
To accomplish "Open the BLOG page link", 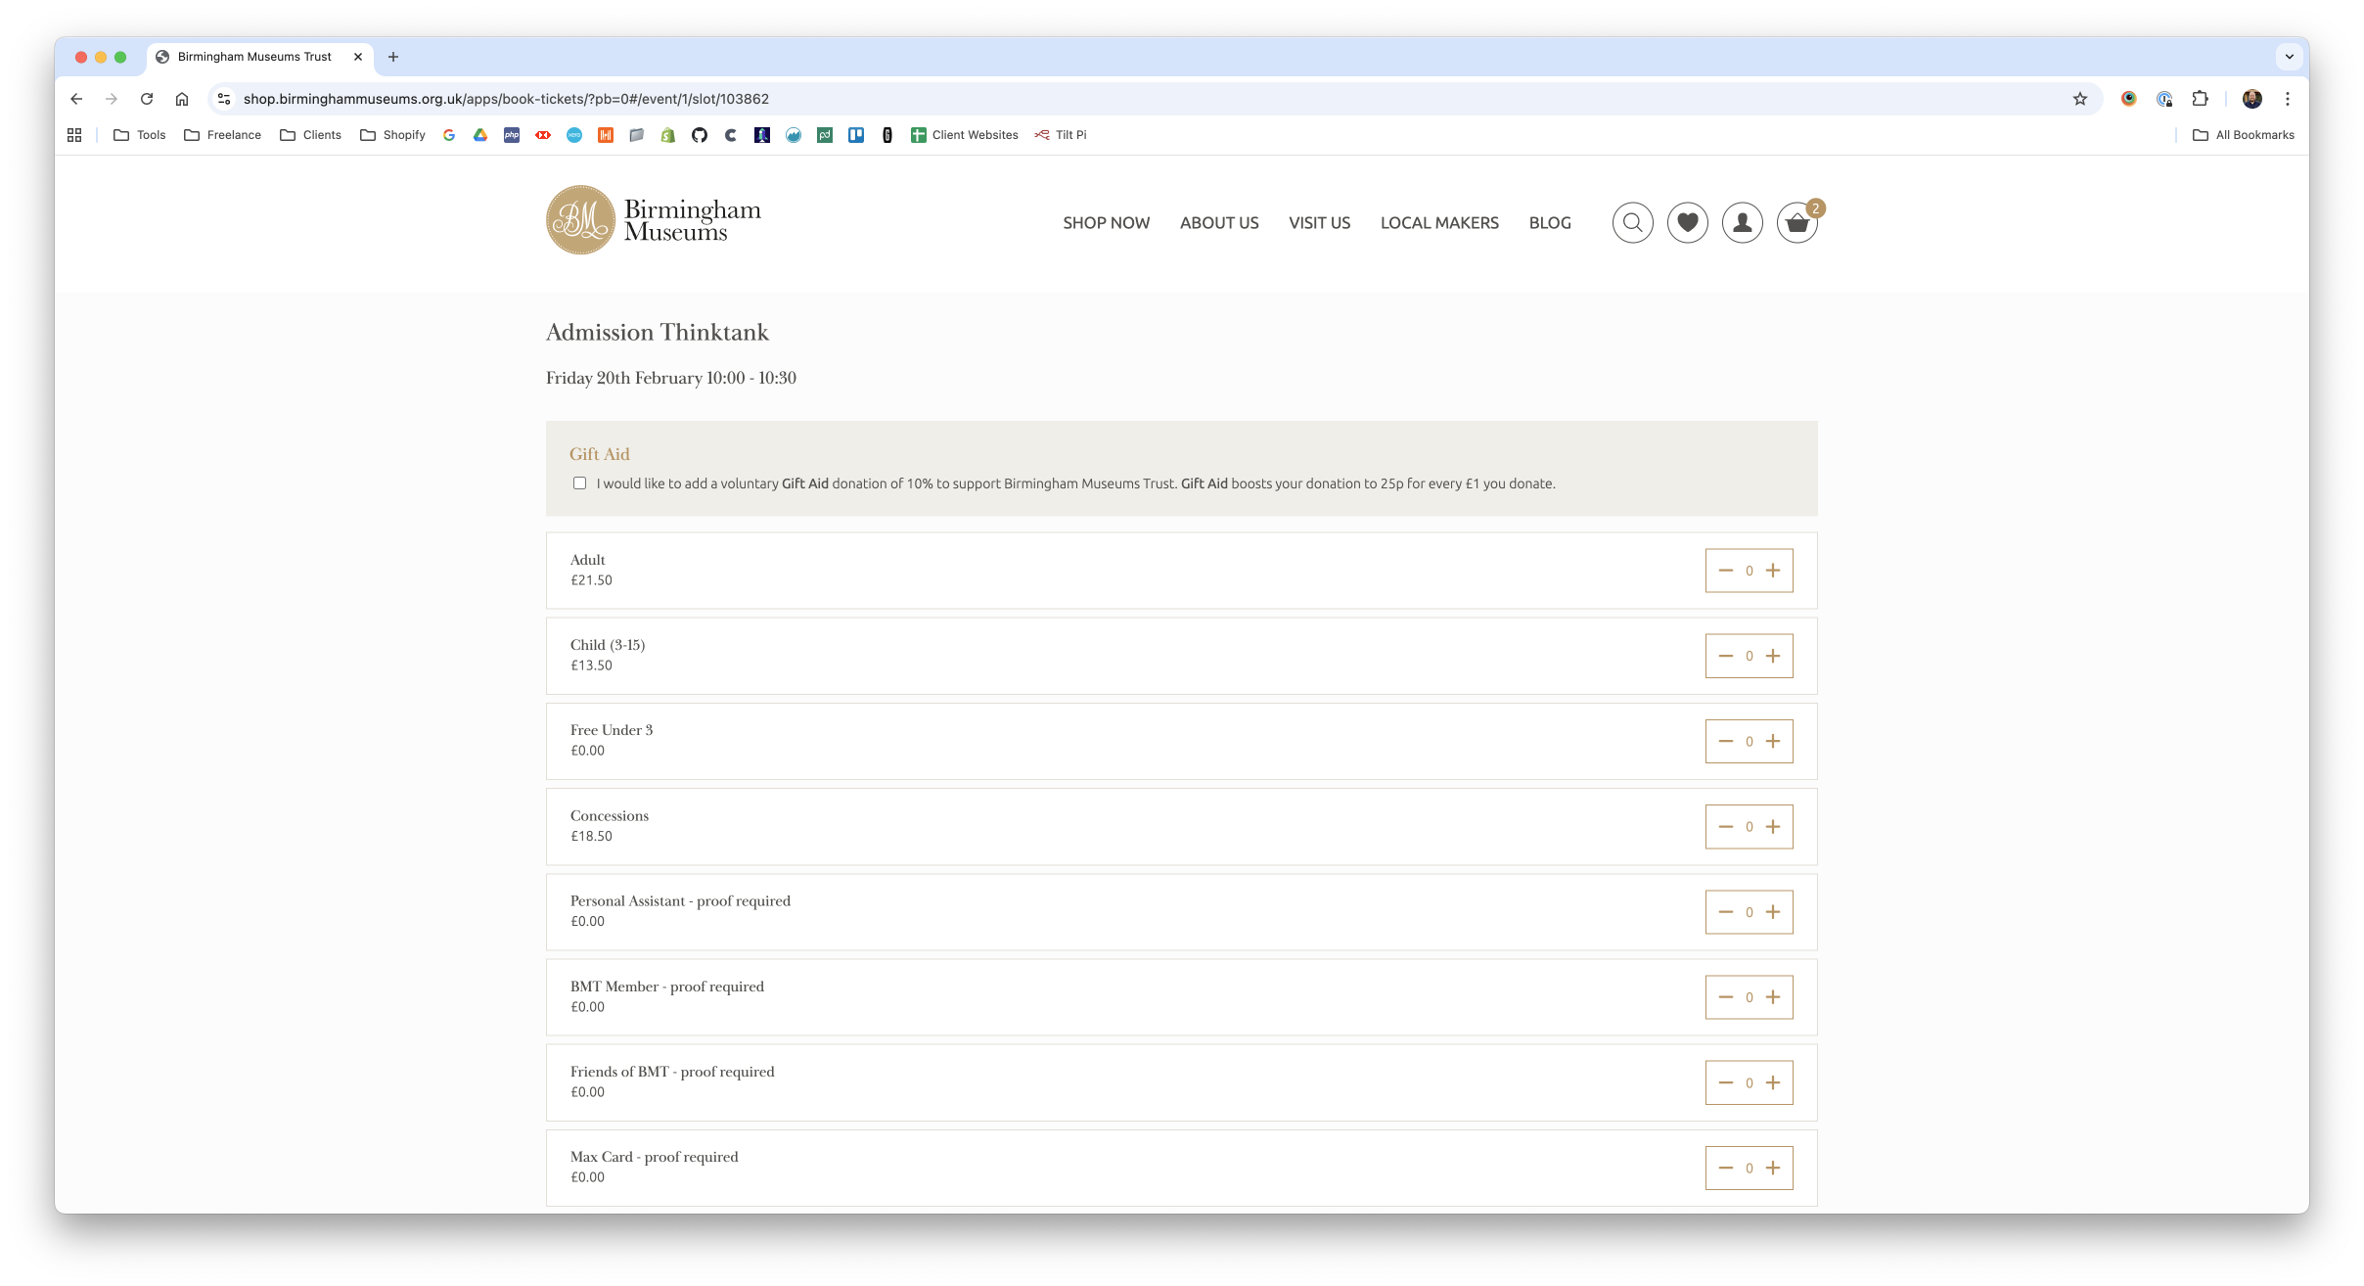I will (x=1550, y=223).
